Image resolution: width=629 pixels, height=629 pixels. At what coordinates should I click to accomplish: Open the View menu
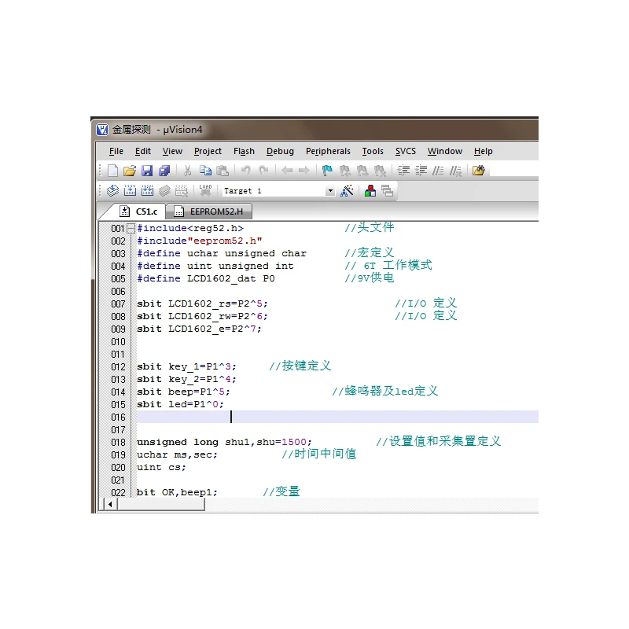pos(172,151)
